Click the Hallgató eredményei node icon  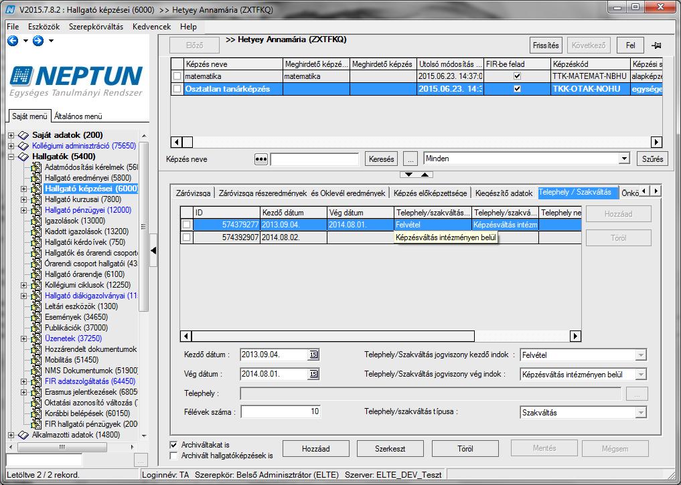36,178
